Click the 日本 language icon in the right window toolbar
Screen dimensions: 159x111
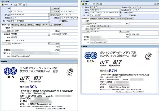155,4
